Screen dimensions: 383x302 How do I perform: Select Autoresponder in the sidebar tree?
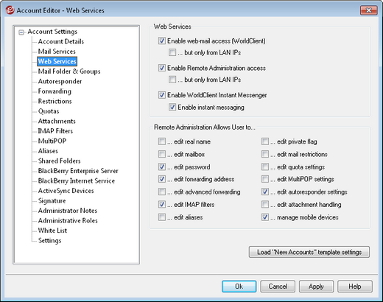coord(60,81)
